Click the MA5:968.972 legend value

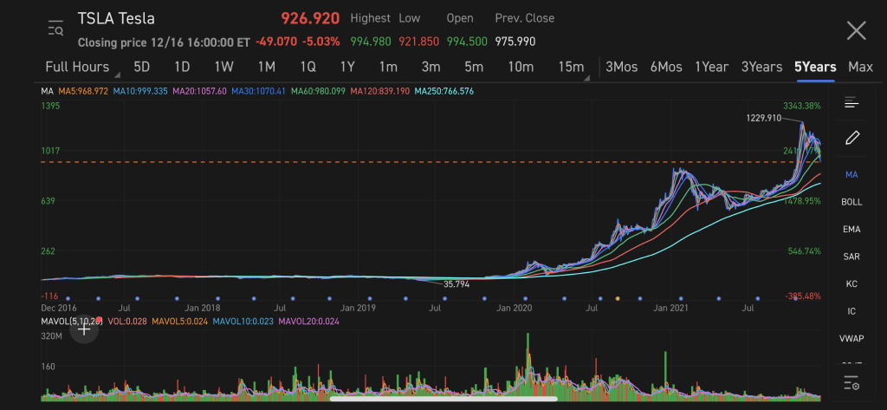tap(82, 91)
